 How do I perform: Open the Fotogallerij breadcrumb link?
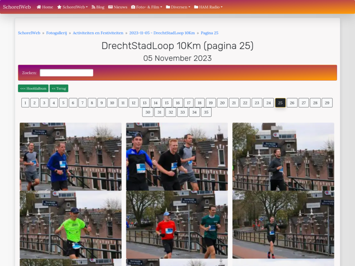(57, 33)
